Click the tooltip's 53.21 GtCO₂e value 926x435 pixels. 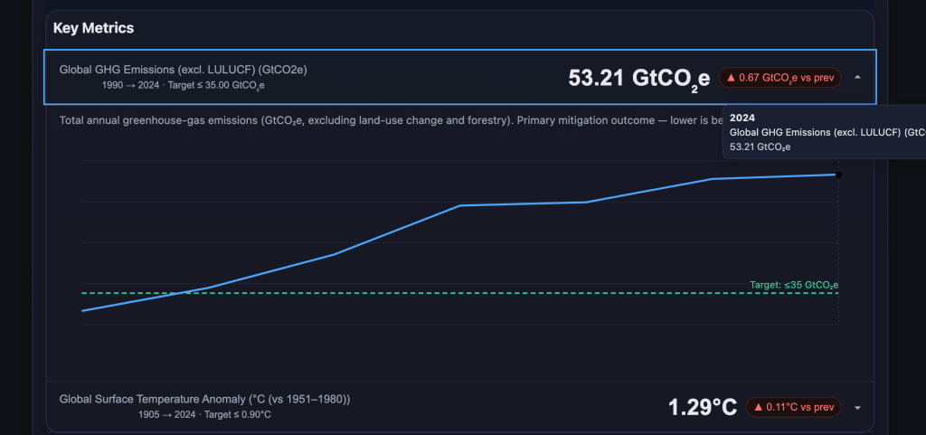(760, 147)
